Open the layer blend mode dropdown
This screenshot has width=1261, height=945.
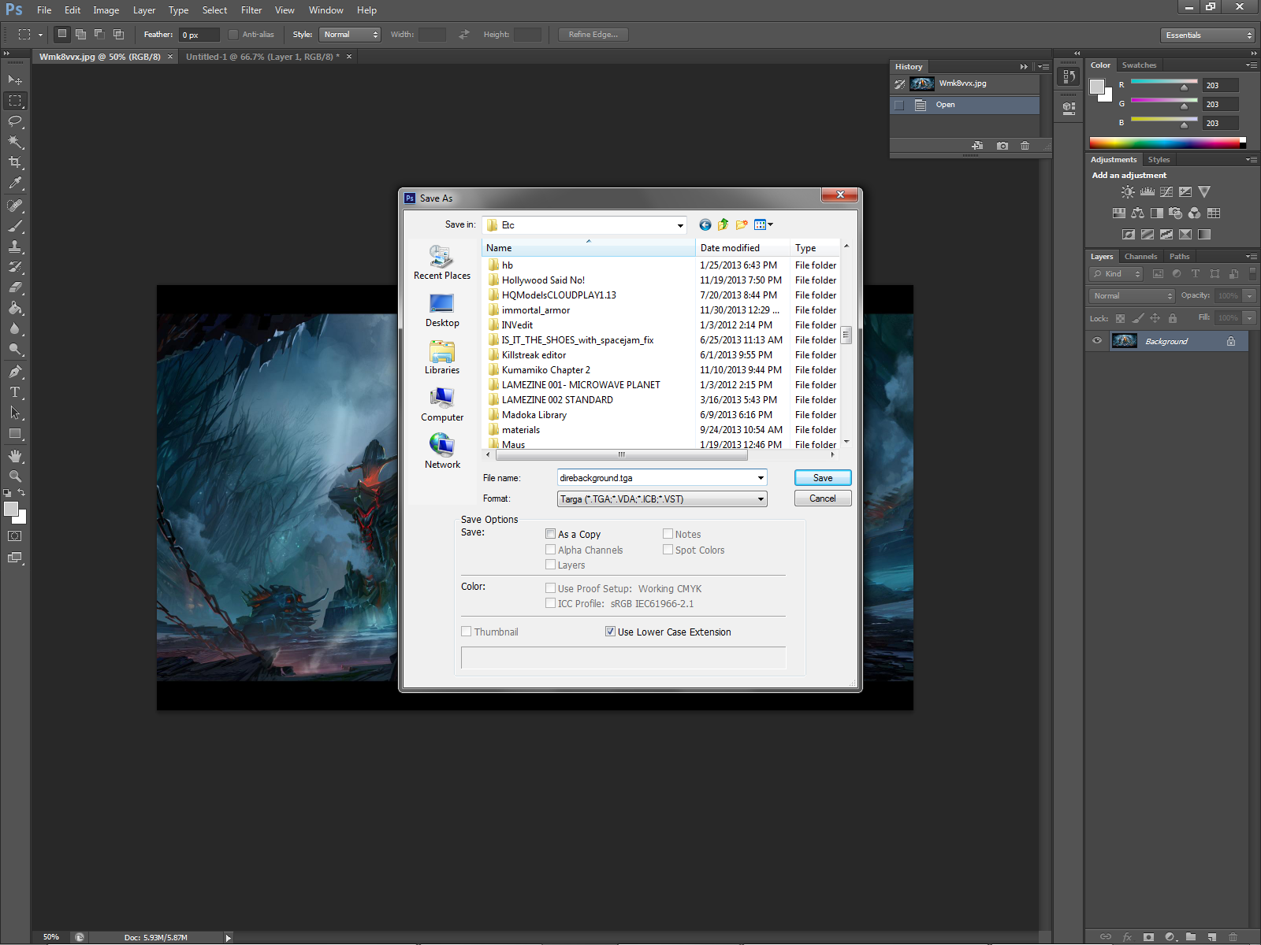[1133, 296]
